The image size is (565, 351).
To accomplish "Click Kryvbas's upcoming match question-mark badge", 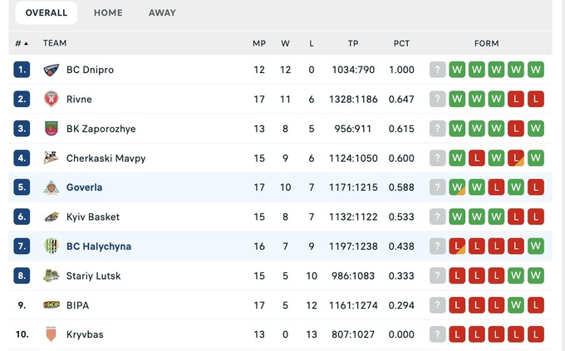I will pos(438,334).
